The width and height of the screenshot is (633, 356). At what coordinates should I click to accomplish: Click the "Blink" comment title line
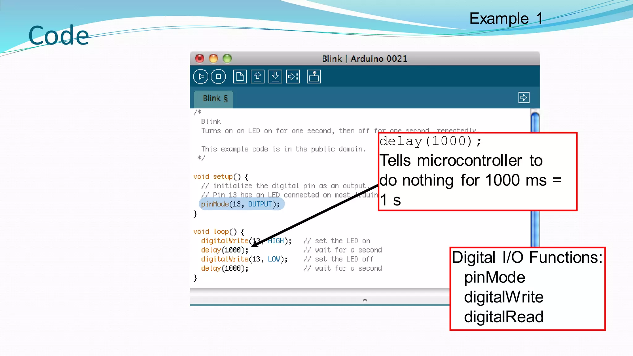tap(211, 122)
